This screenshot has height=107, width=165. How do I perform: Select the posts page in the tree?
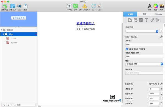pos(19,38)
